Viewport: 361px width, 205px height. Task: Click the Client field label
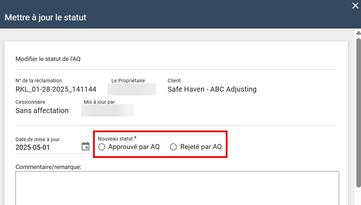(174, 81)
